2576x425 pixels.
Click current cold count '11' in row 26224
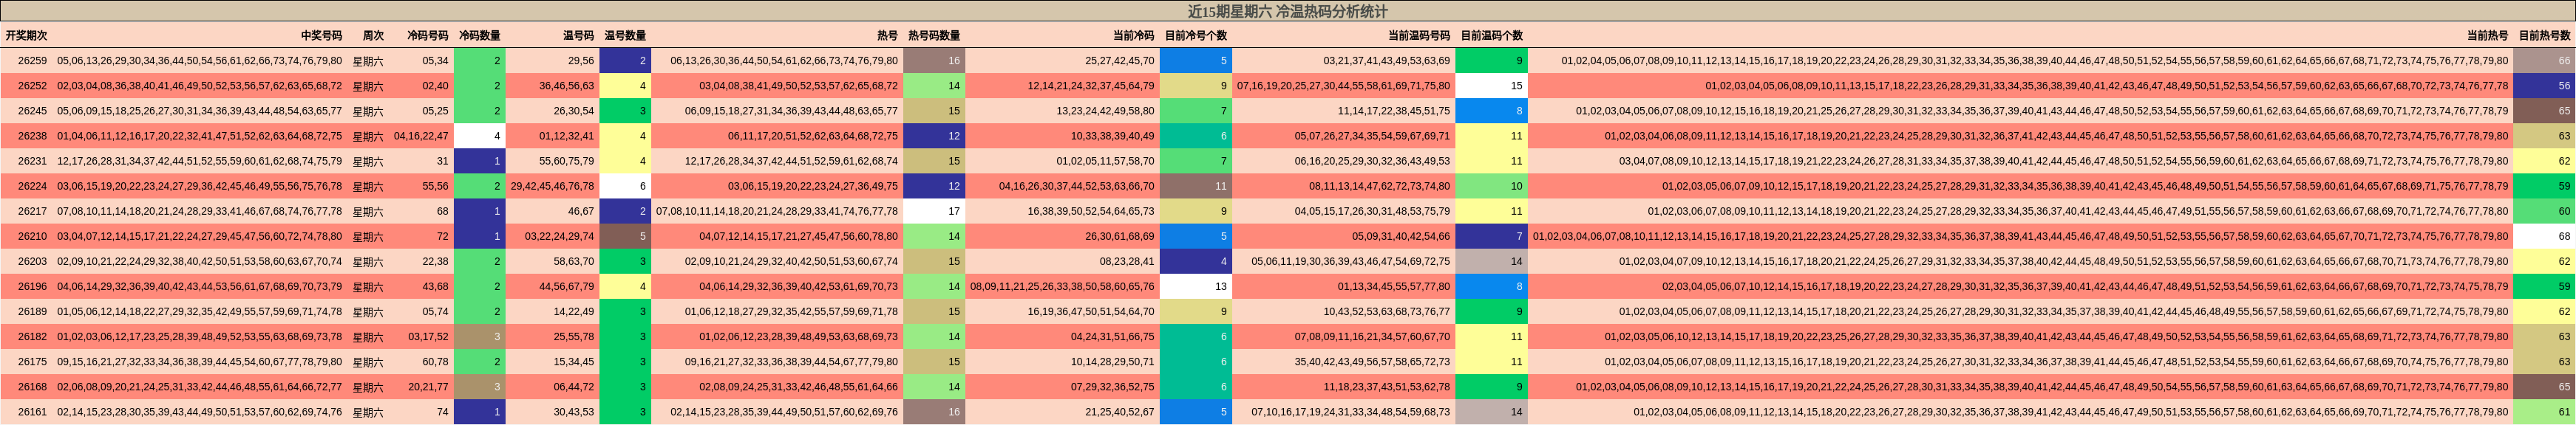(x=1195, y=185)
